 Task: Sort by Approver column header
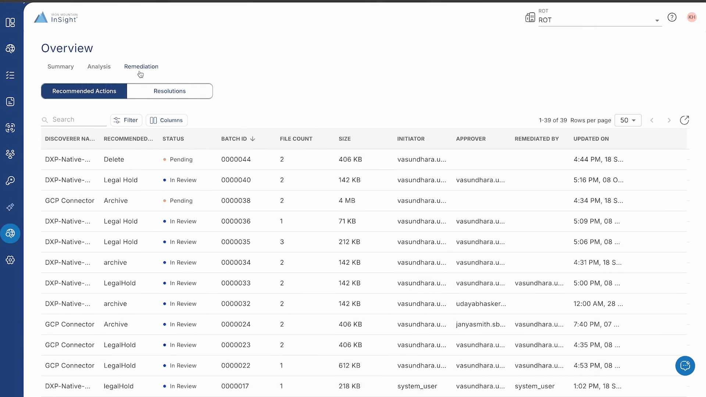[471, 139]
